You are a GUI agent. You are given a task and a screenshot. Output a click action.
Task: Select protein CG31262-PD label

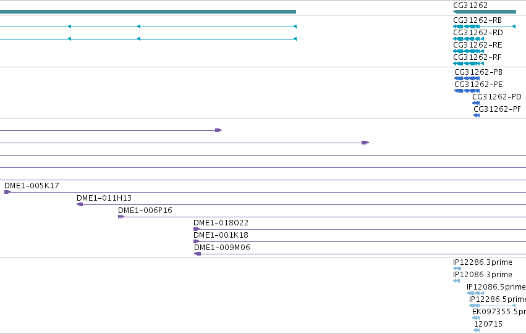(x=497, y=97)
